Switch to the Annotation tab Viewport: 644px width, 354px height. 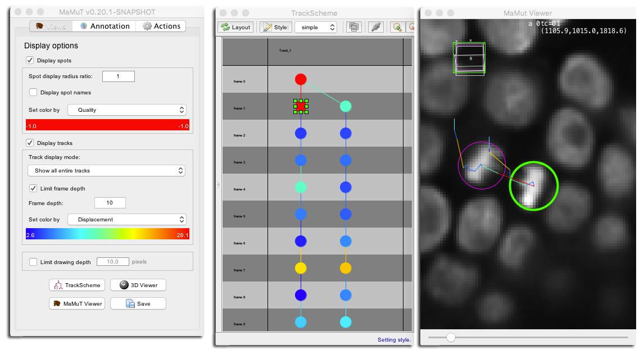(105, 26)
